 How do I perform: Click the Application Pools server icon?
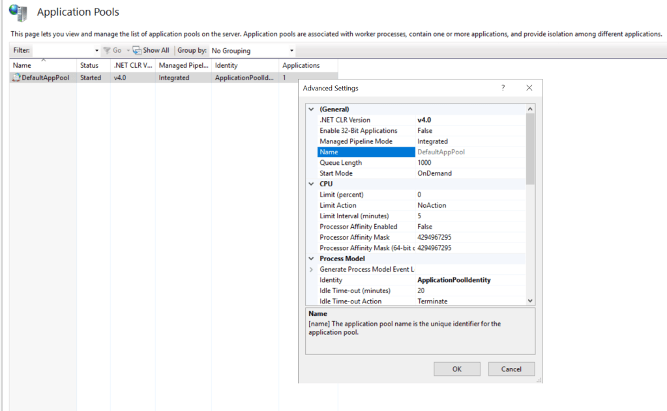[x=18, y=12]
